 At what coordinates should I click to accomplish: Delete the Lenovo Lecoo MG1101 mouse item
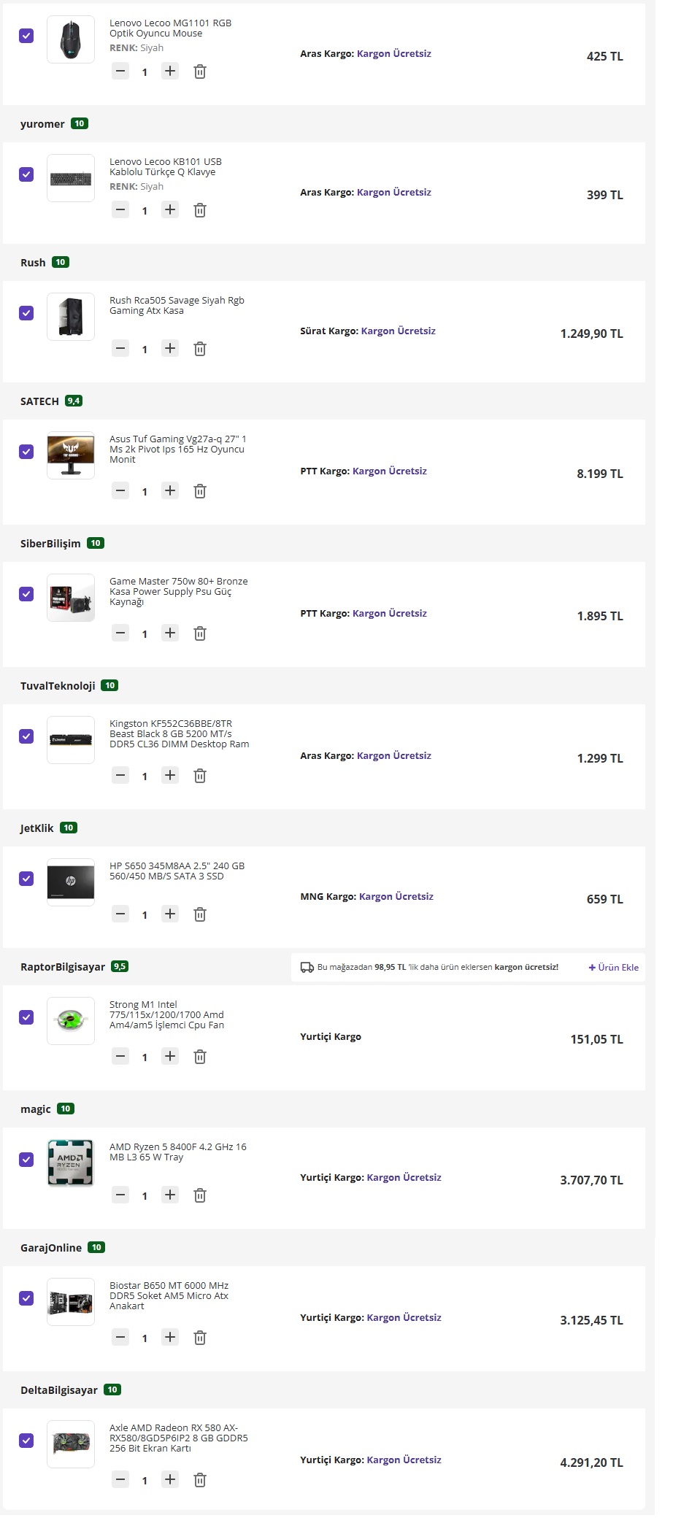click(x=200, y=72)
